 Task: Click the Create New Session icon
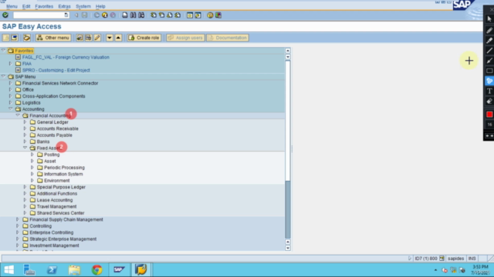tap(190, 15)
